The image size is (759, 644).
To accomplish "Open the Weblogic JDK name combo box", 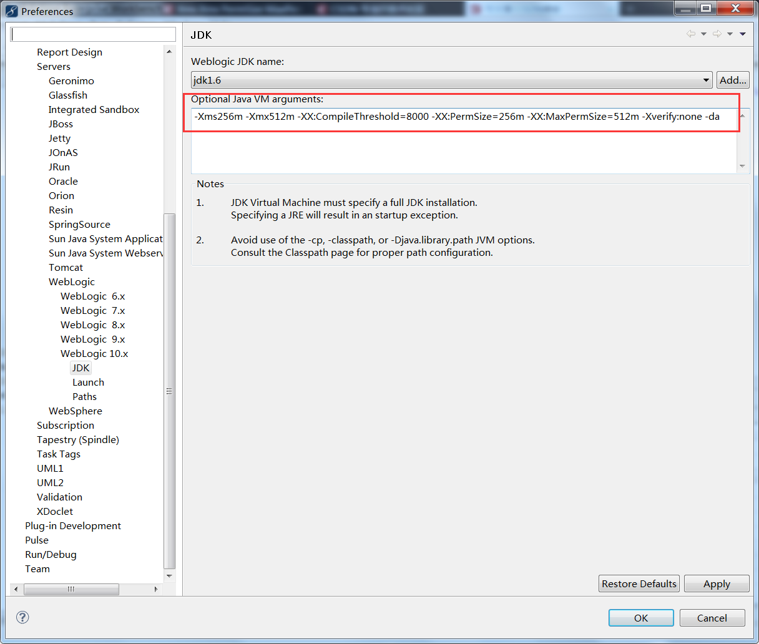I will [452, 80].
